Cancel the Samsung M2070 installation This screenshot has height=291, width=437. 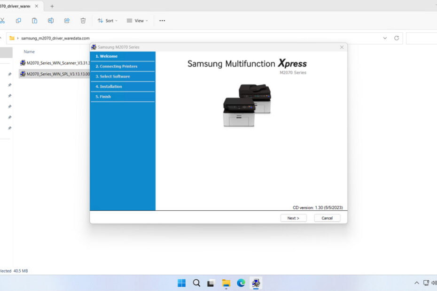point(327,218)
